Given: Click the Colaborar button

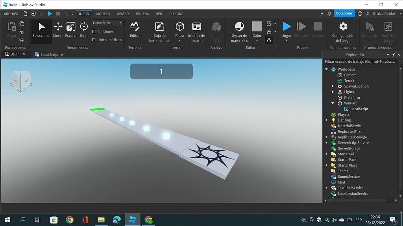Looking at the screenshot, I should (344, 13).
